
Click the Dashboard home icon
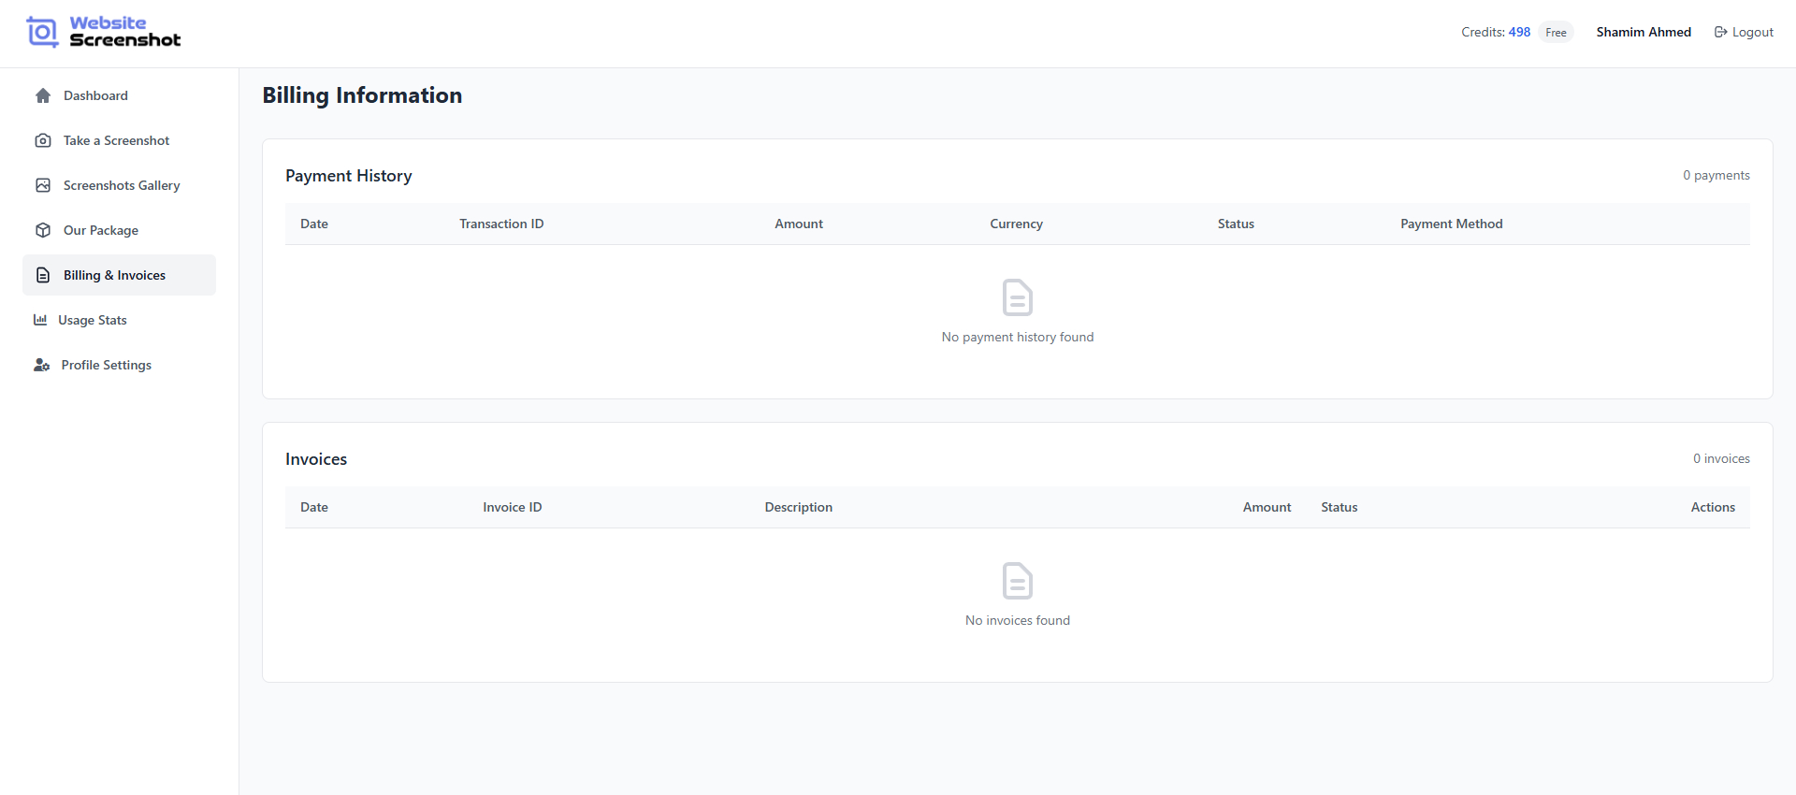click(43, 95)
